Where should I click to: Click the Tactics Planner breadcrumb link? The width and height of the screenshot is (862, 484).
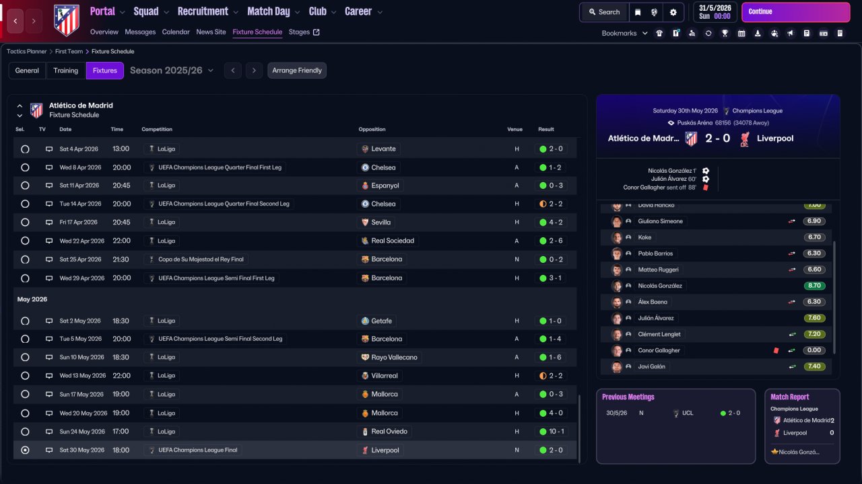[x=27, y=51]
